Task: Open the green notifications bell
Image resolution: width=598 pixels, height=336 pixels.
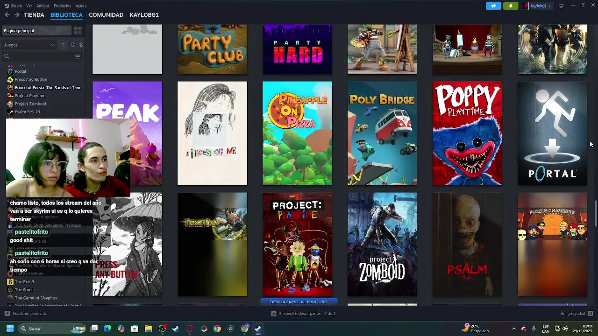Action: coord(511,6)
